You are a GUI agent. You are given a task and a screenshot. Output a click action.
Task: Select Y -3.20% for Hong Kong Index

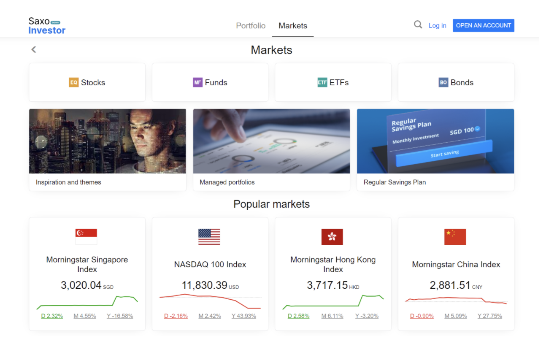coord(367,316)
